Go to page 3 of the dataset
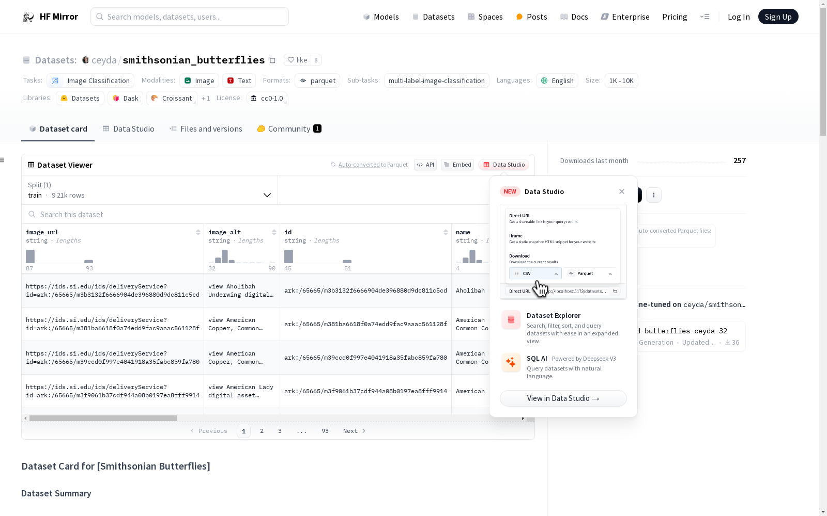The image size is (827, 516). coord(280,431)
